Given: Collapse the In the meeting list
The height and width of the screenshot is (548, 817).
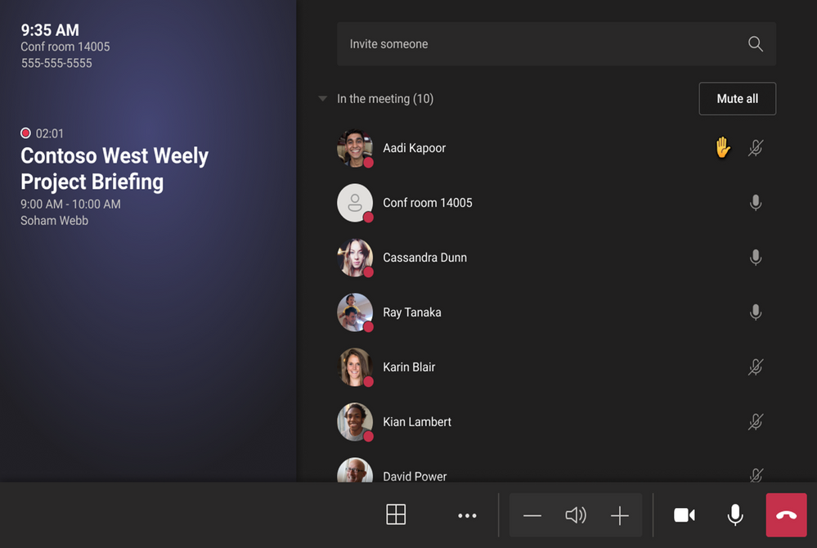Looking at the screenshot, I should coord(322,98).
